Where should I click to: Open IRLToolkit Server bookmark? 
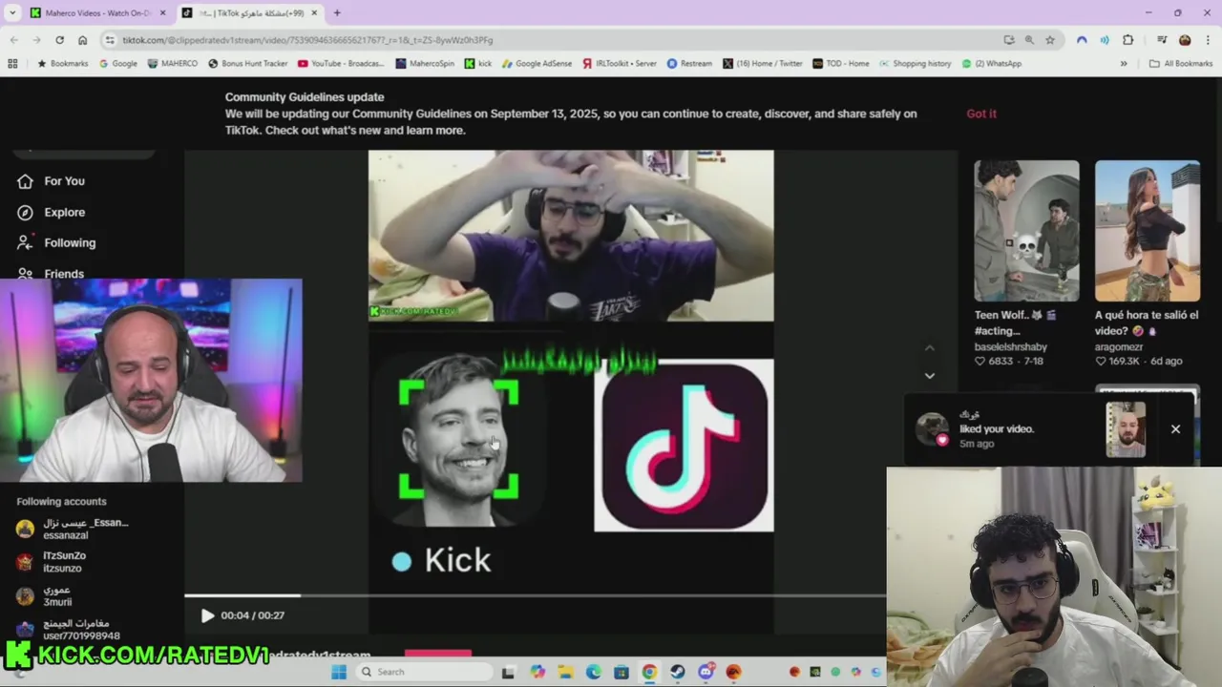(x=619, y=64)
